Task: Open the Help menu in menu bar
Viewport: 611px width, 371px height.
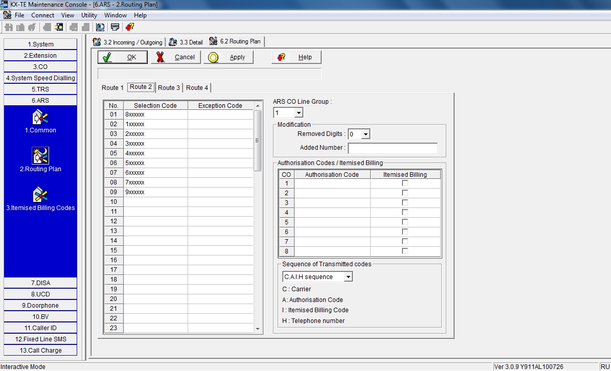Action: pos(140,15)
